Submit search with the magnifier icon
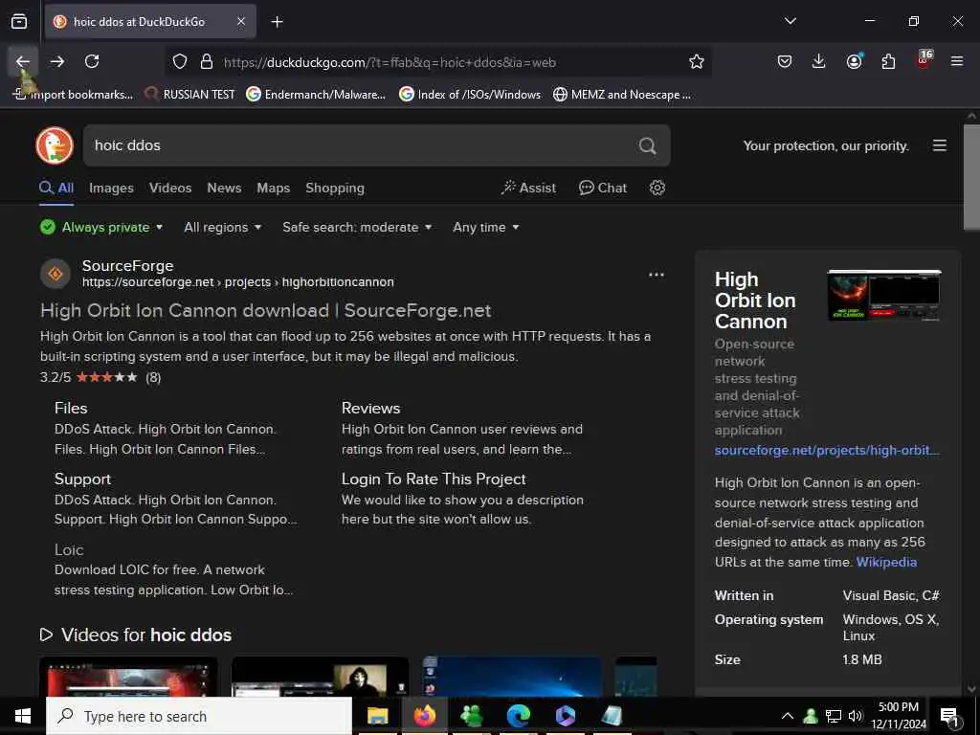 click(x=648, y=145)
